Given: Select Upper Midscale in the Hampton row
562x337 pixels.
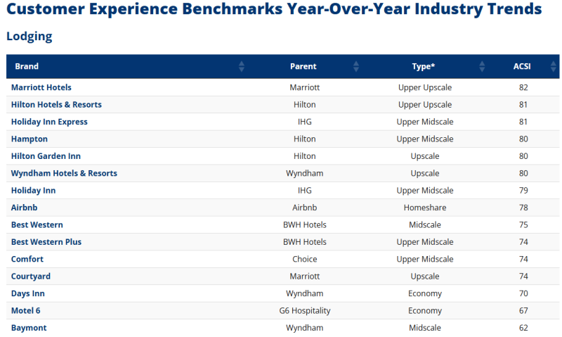Looking at the screenshot, I should (425, 139).
